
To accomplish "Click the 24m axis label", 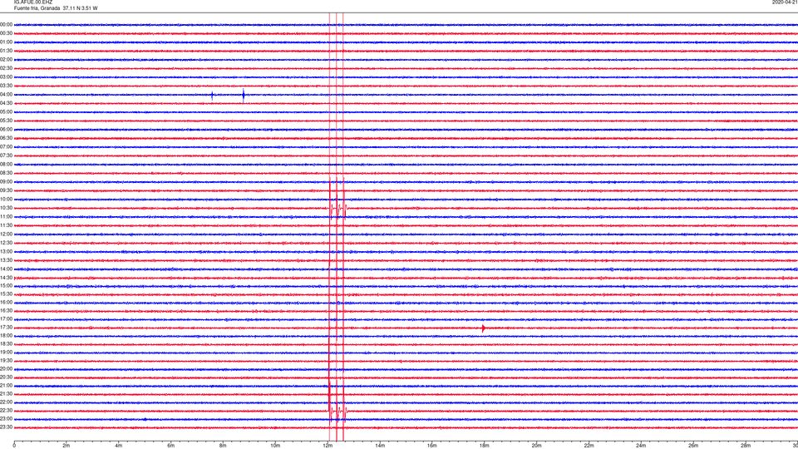I will point(641,446).
